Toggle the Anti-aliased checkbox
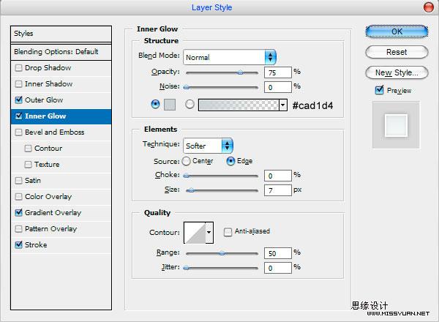This screenshot has height=322, width=439. [228, 231]
